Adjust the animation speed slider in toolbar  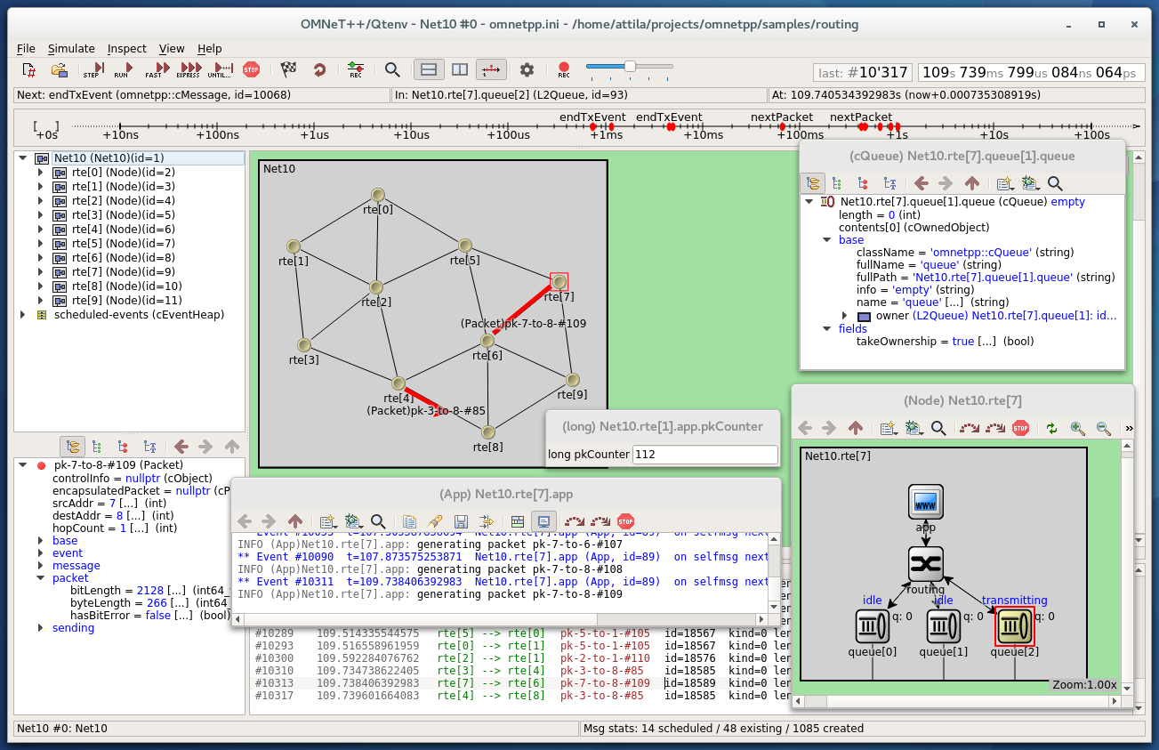(629, 67)
